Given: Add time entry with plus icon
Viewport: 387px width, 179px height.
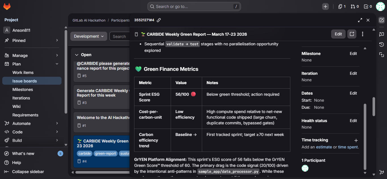Looking at the screenshot, I should click(x=356, y=140).
